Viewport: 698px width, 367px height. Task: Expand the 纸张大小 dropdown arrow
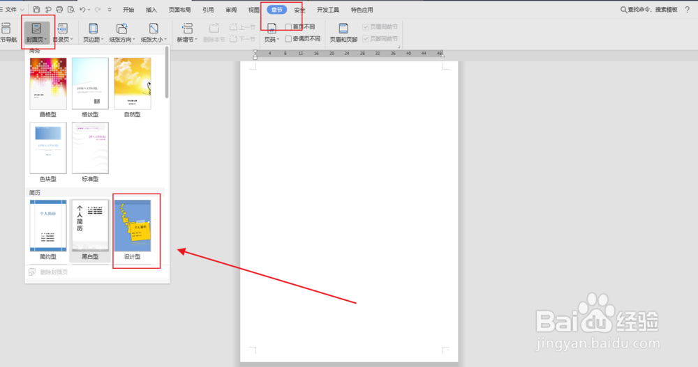coord(165,40)
